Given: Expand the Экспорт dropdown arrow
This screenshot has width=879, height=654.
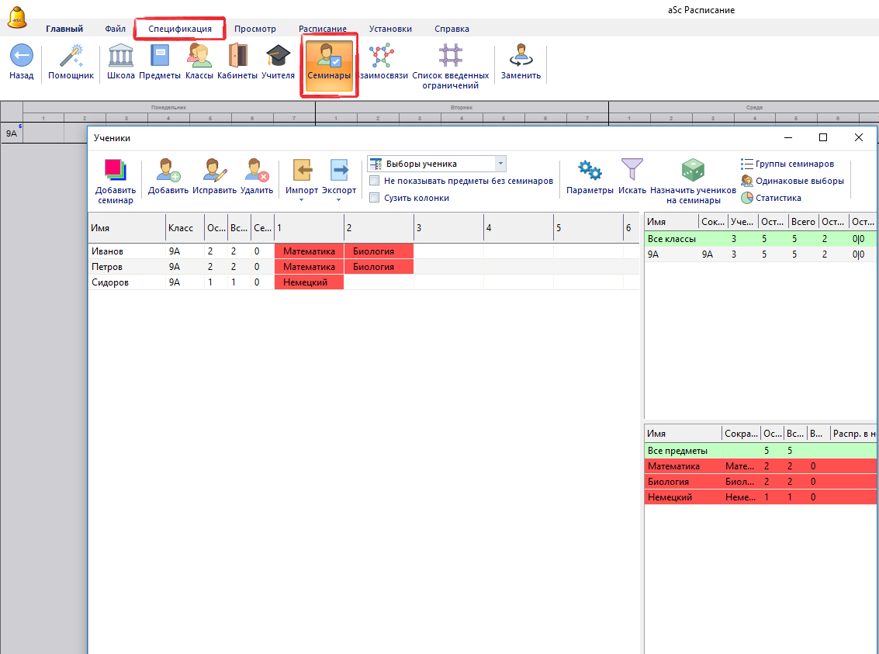Looking at the screenshot, I should [339, 200].
